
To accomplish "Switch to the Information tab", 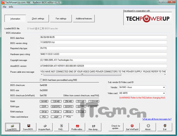I will coord(15,19).
